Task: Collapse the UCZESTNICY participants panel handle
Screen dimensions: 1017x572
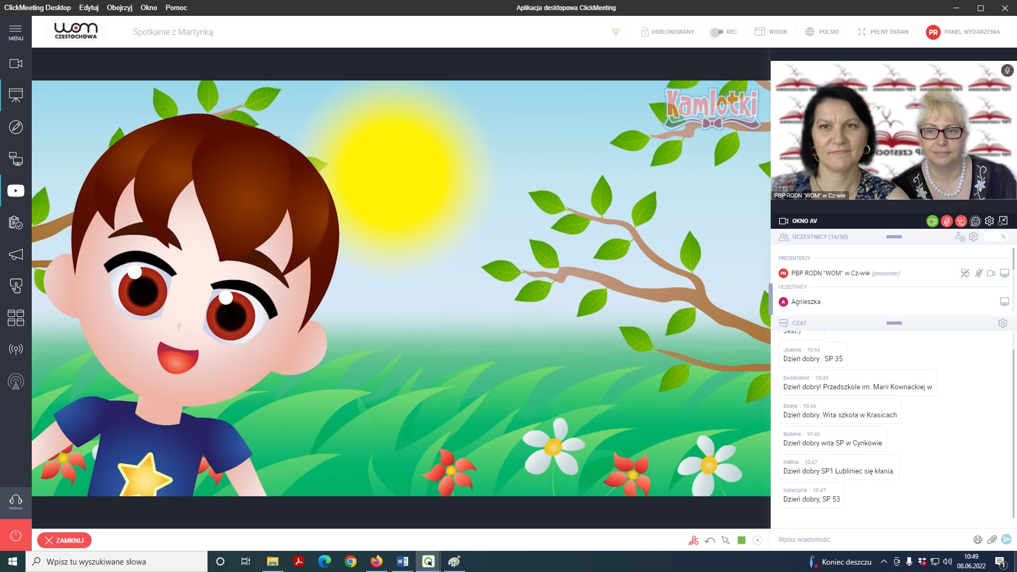Action: pyautogui.click(x=894, y=237)
